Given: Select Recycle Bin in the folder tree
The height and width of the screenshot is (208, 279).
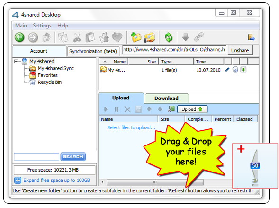Looking at the screenshot, I should (x=50, y=82).
